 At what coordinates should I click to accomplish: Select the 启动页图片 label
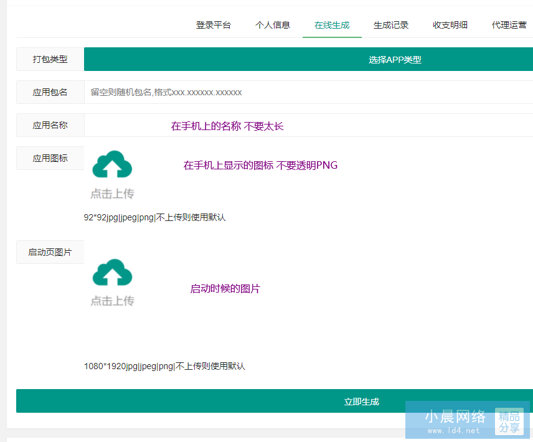point(50,252)
